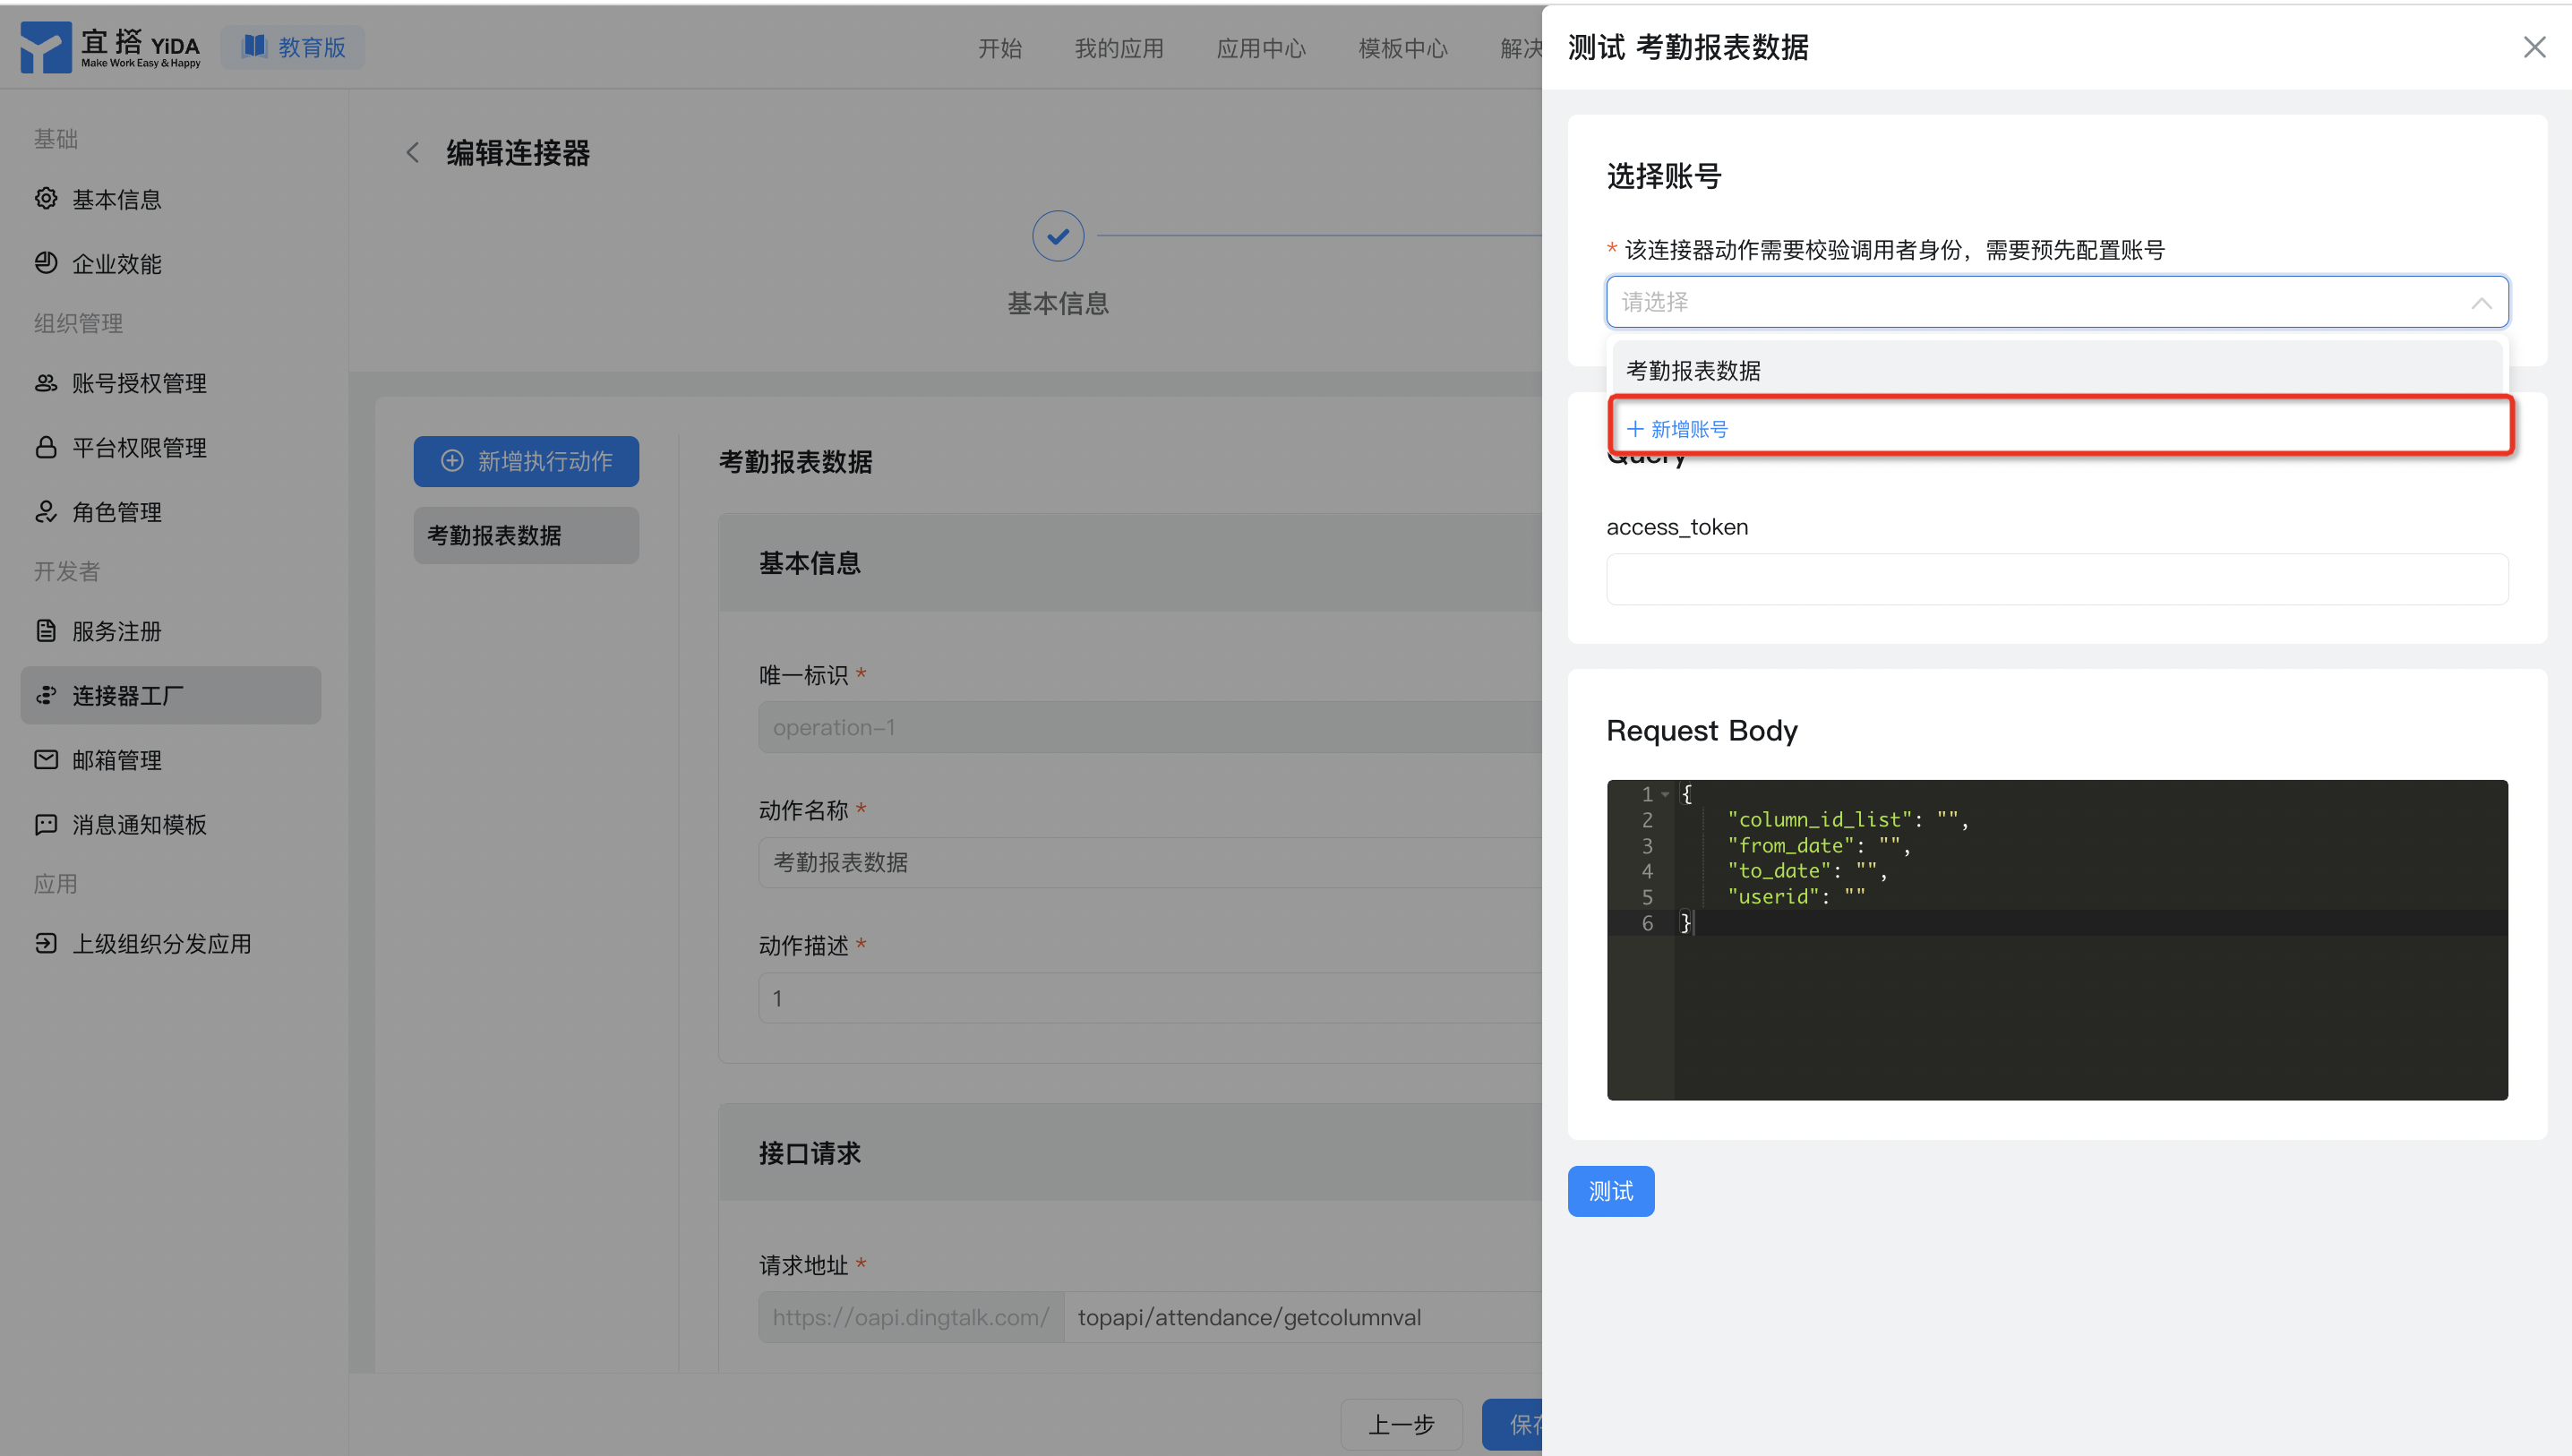Image resolution: width=2572 pixels, height=1456 pixels.
Task: Click the 消息通知模板 chat icon
Action: pos(46,824)
